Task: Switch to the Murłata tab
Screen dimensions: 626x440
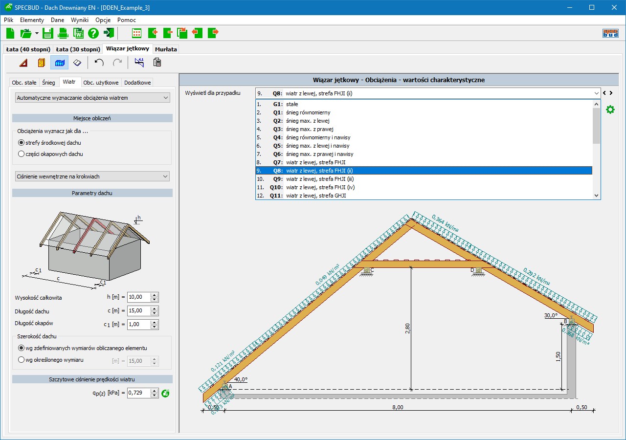Action: [166, 49]
